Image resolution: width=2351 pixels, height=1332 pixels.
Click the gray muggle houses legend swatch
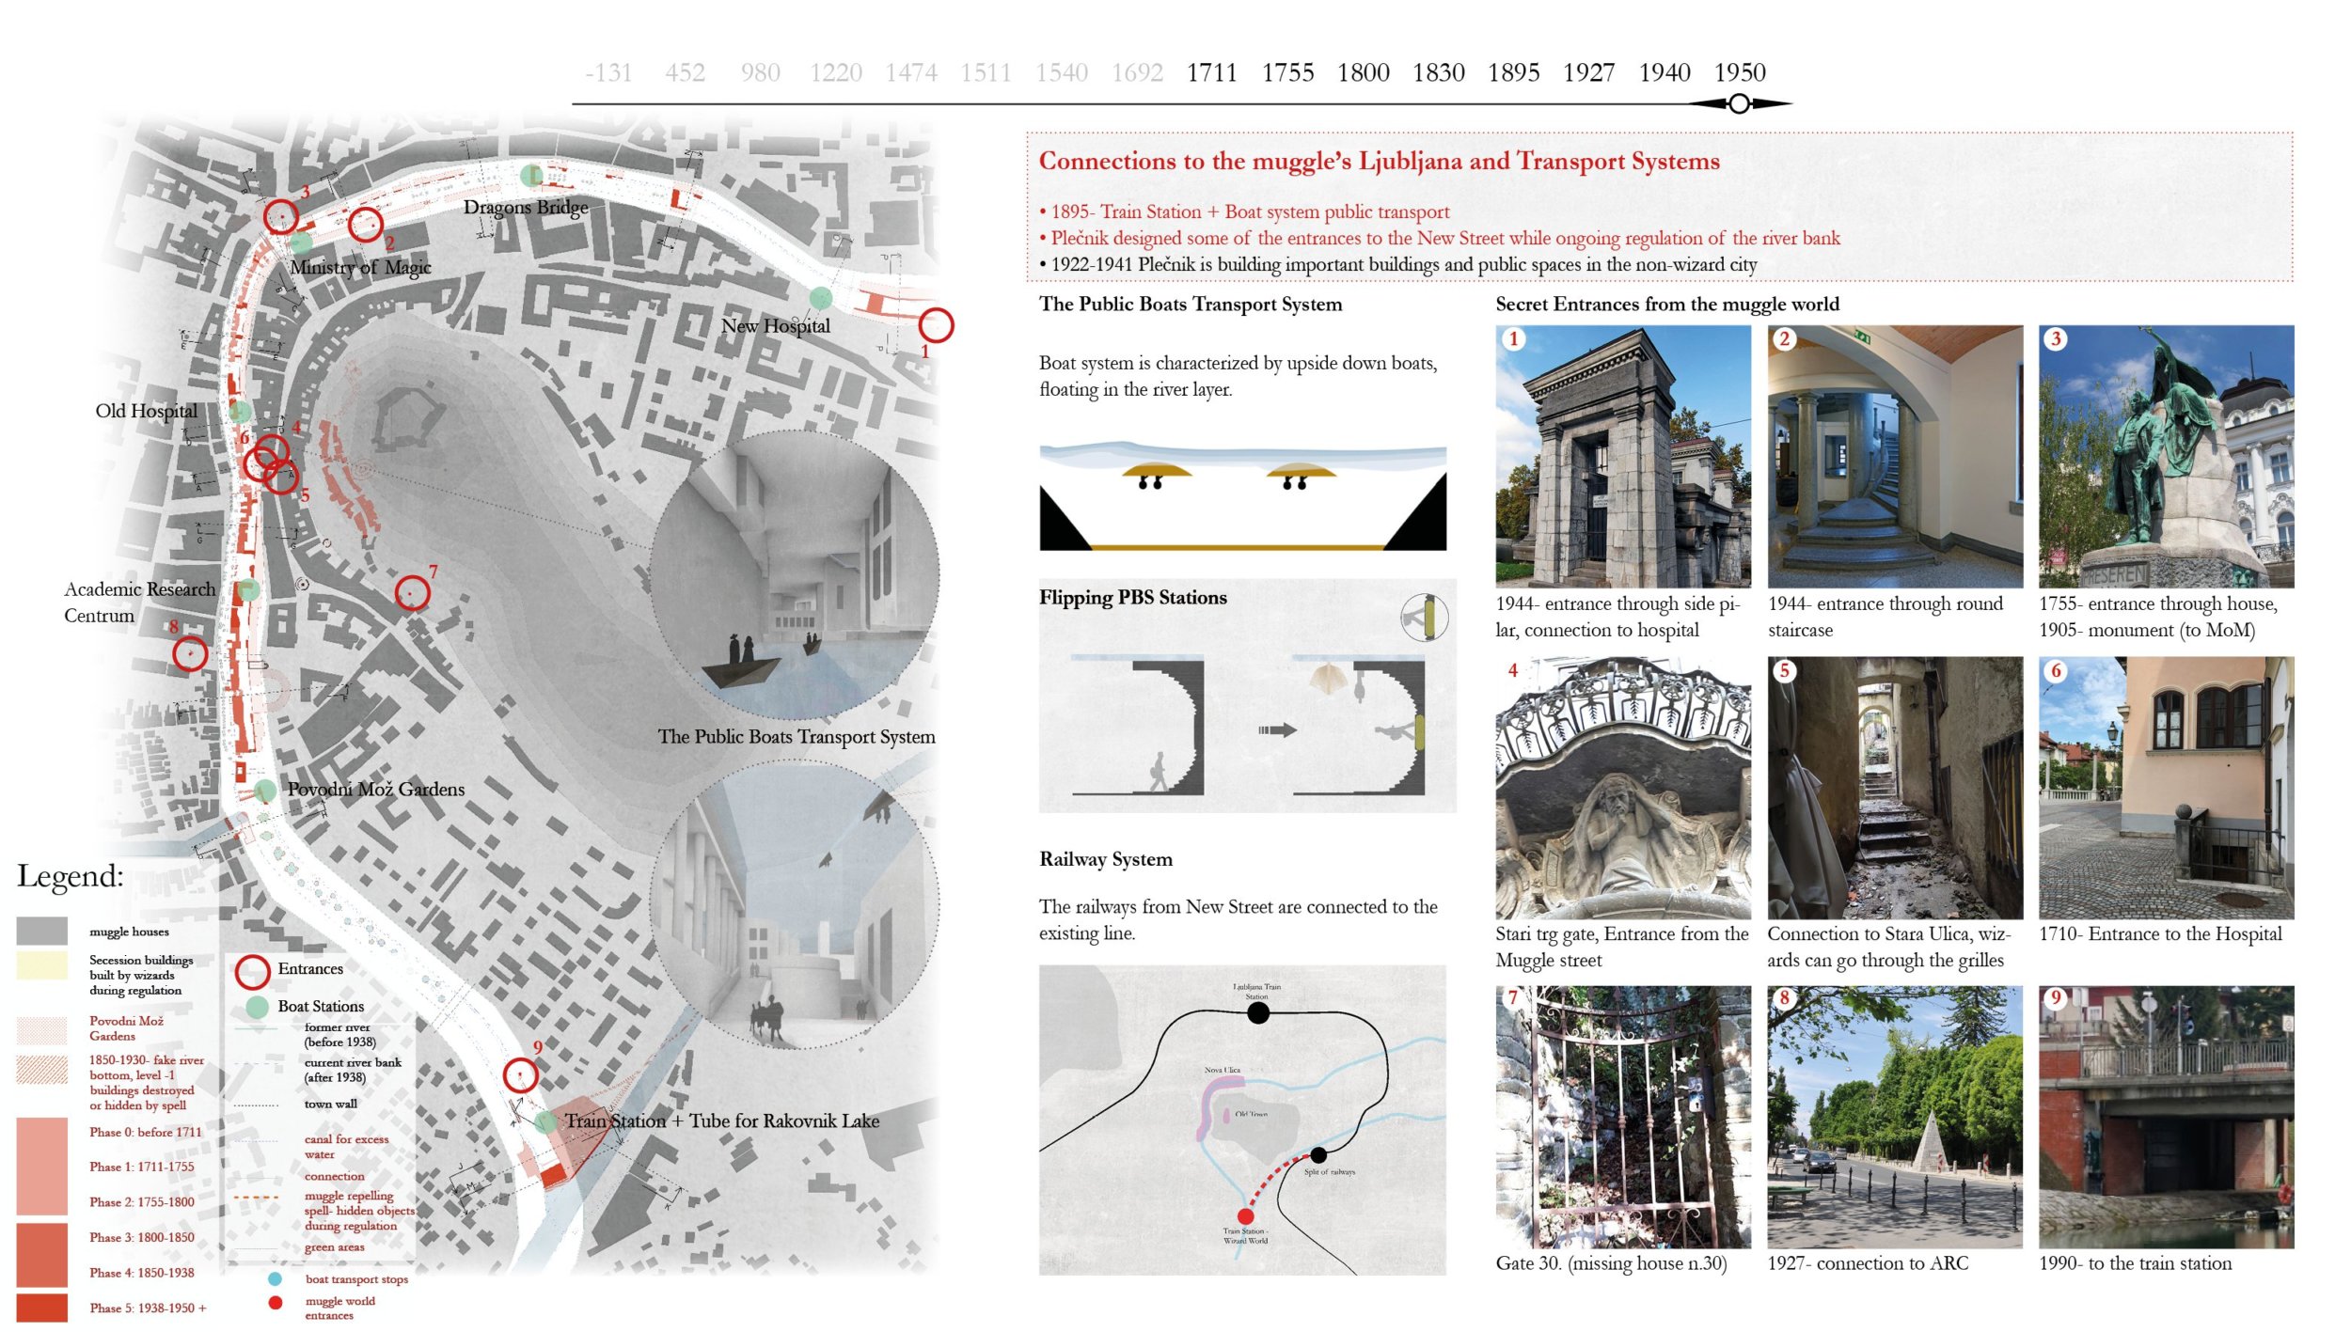pos(41,930)
